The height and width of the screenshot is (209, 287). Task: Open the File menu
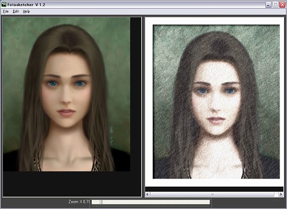(x=6, y=11)
